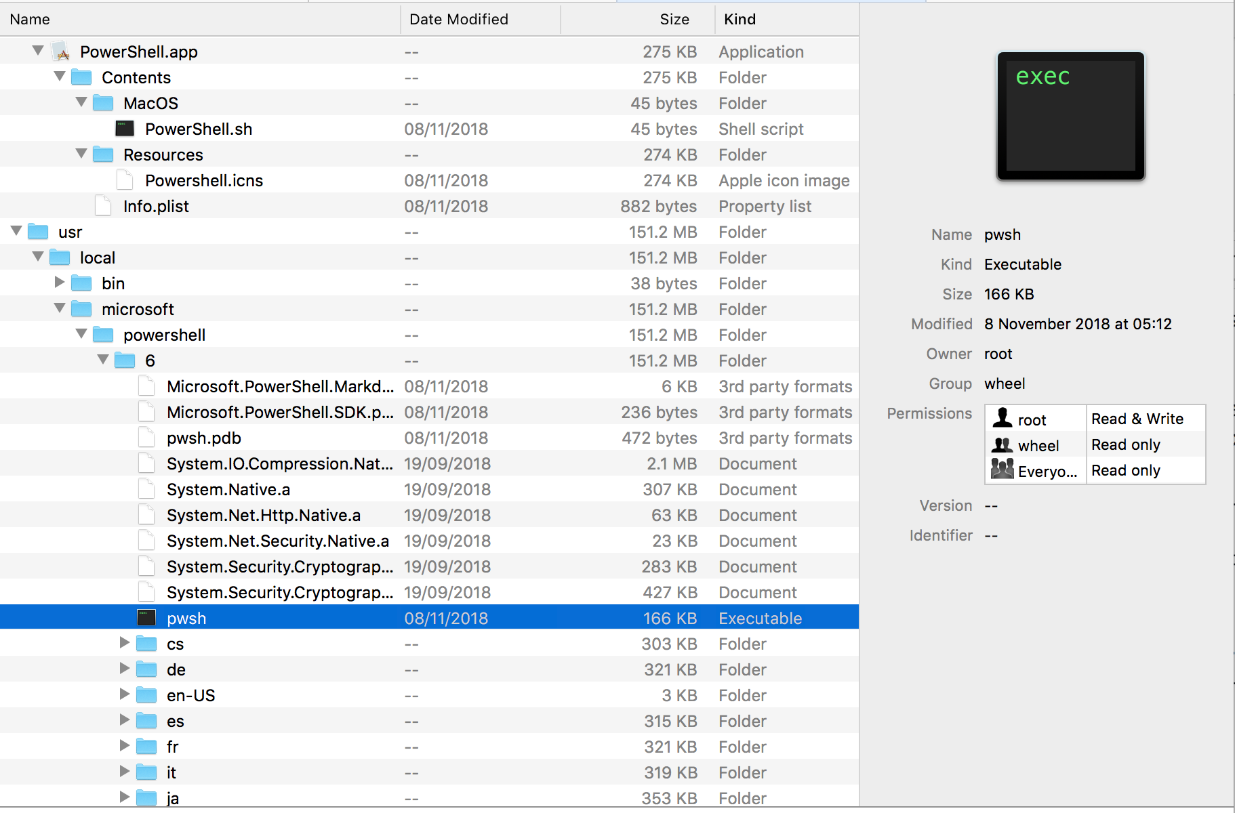Click the pwsh executable icon in list
Image resolution: width=1235 pixels, height=813 pixels.
click(146, 618)
